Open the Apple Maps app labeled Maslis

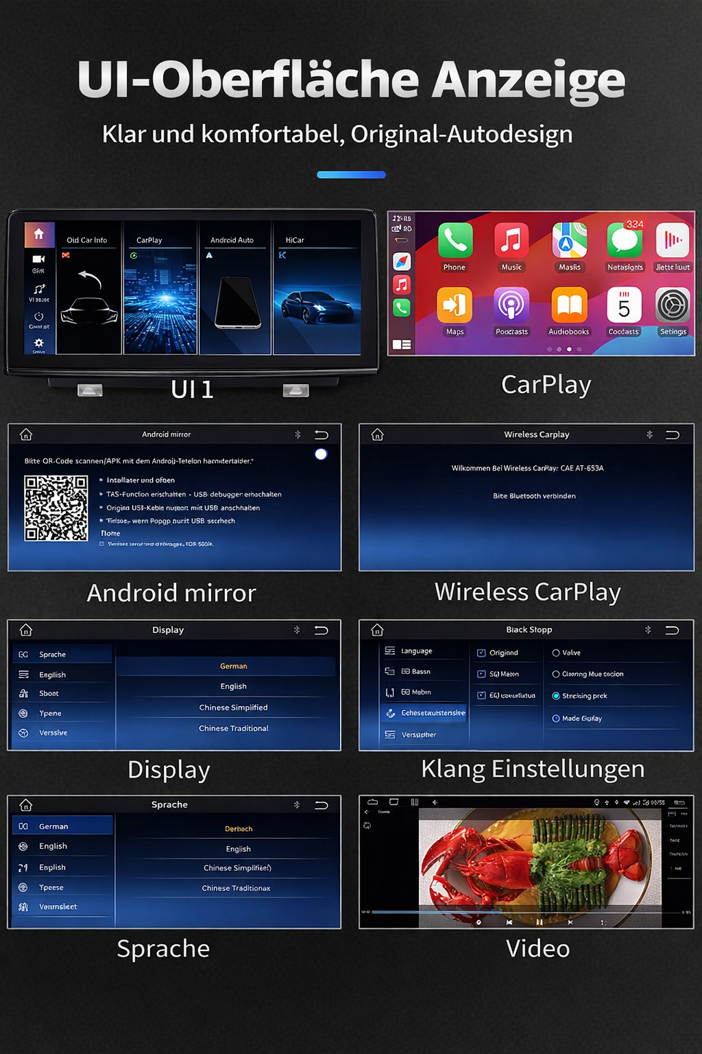[x=569, y=240]
